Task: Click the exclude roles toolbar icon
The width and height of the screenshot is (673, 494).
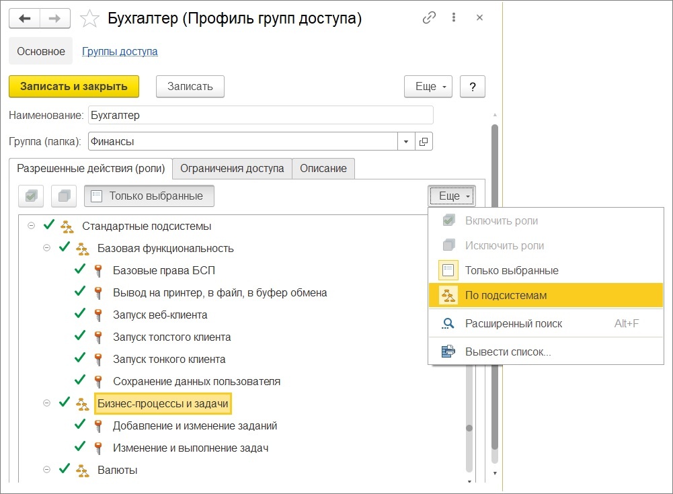Action: (x=64, y=196)
